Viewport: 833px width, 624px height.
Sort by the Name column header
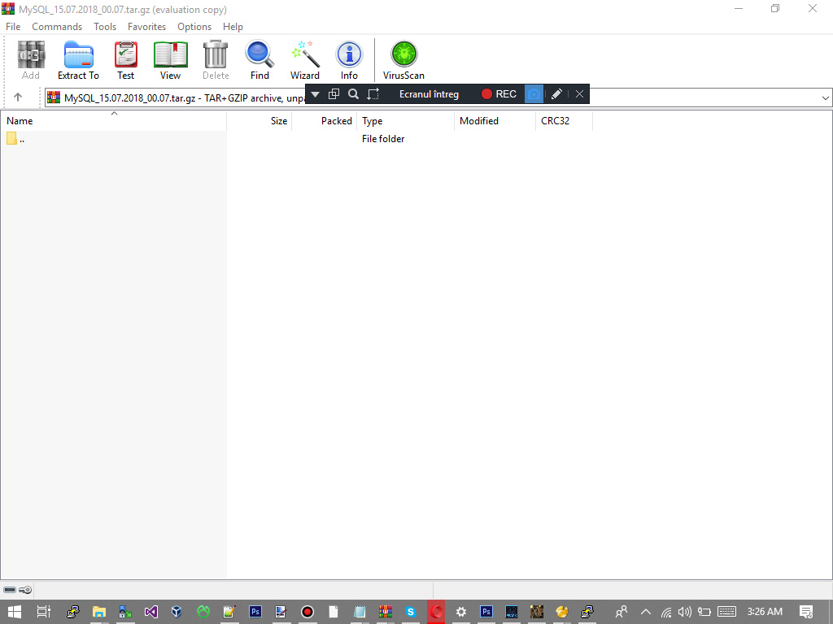(113, 121)
